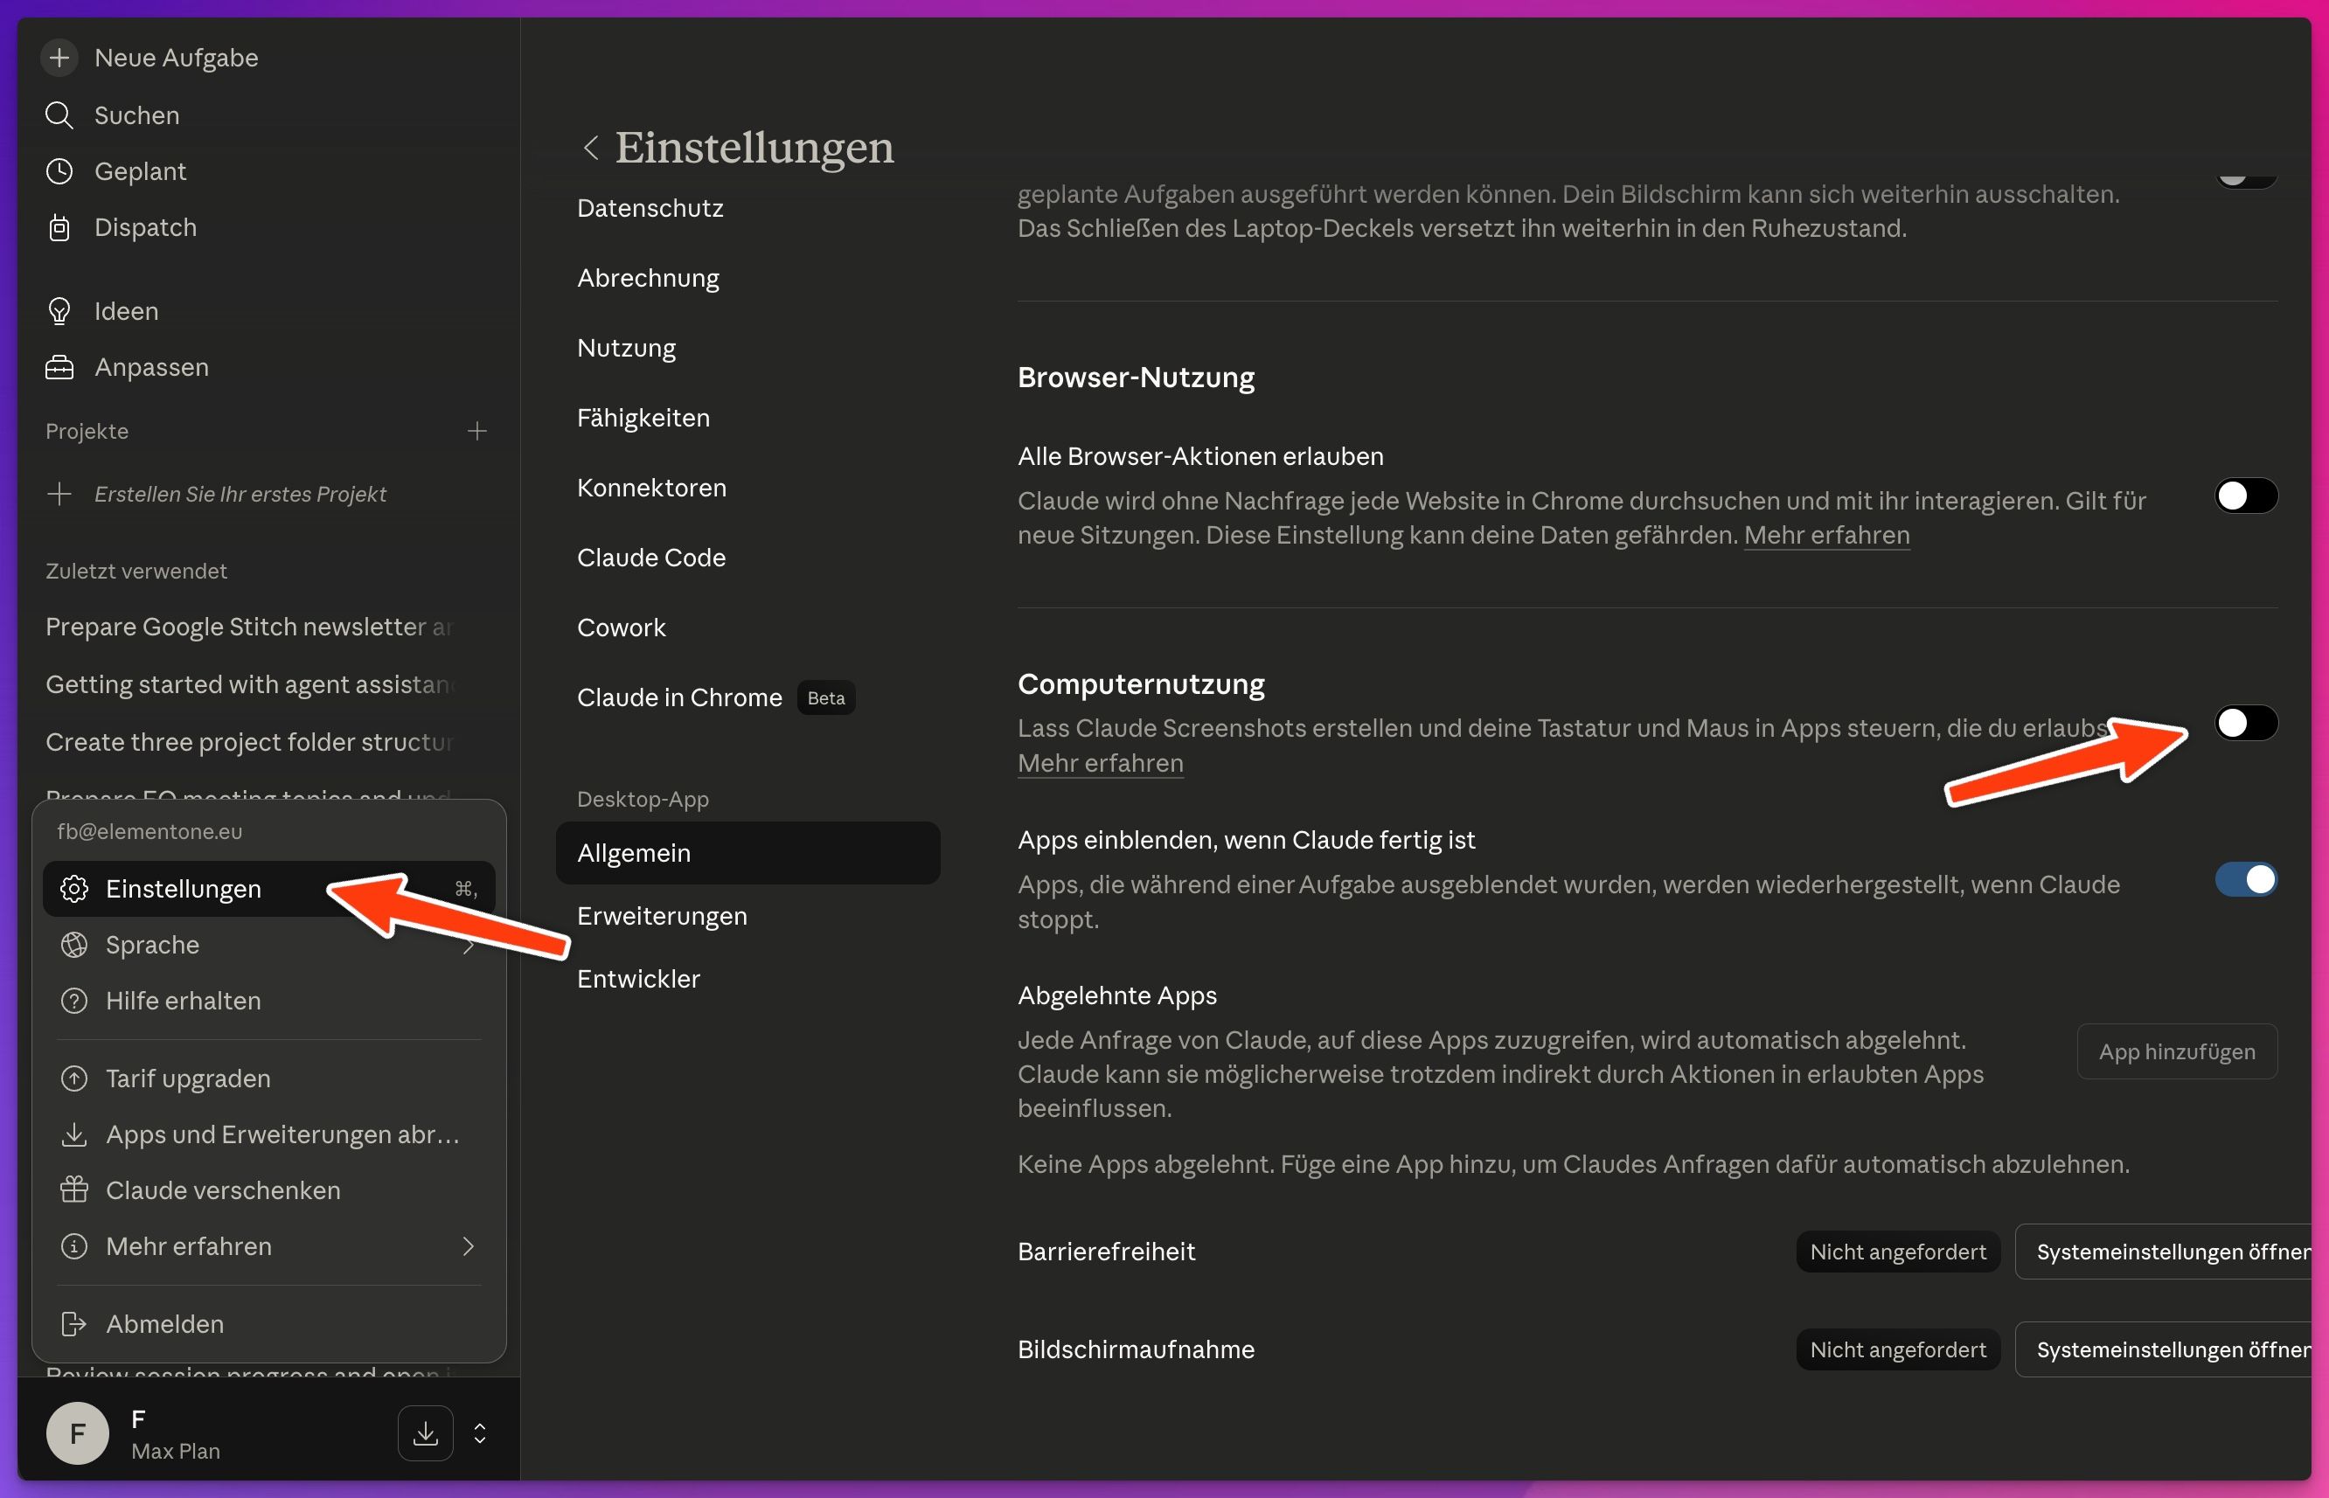Open the Claude in Chrome settings section
This screenshot has width=2329, height=1498.
click(679, 697)
